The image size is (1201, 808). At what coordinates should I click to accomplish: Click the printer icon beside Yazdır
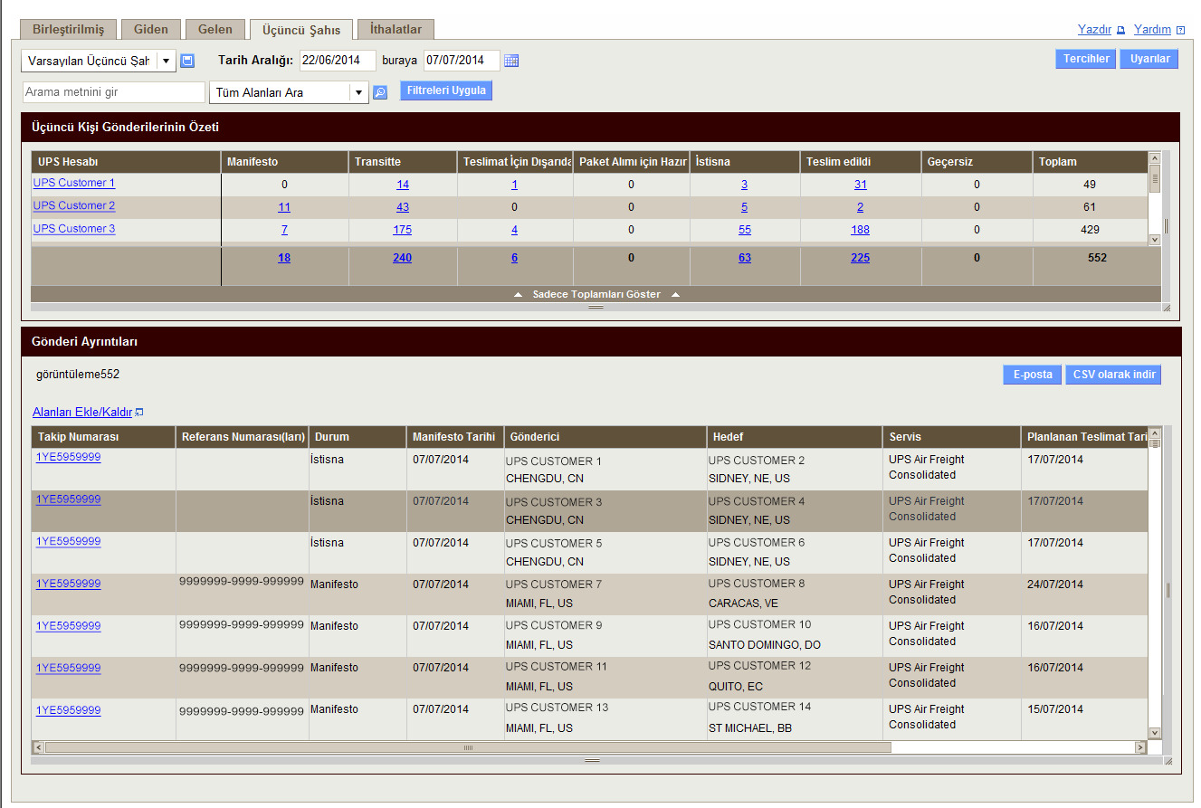click(x=1120, y=30)
